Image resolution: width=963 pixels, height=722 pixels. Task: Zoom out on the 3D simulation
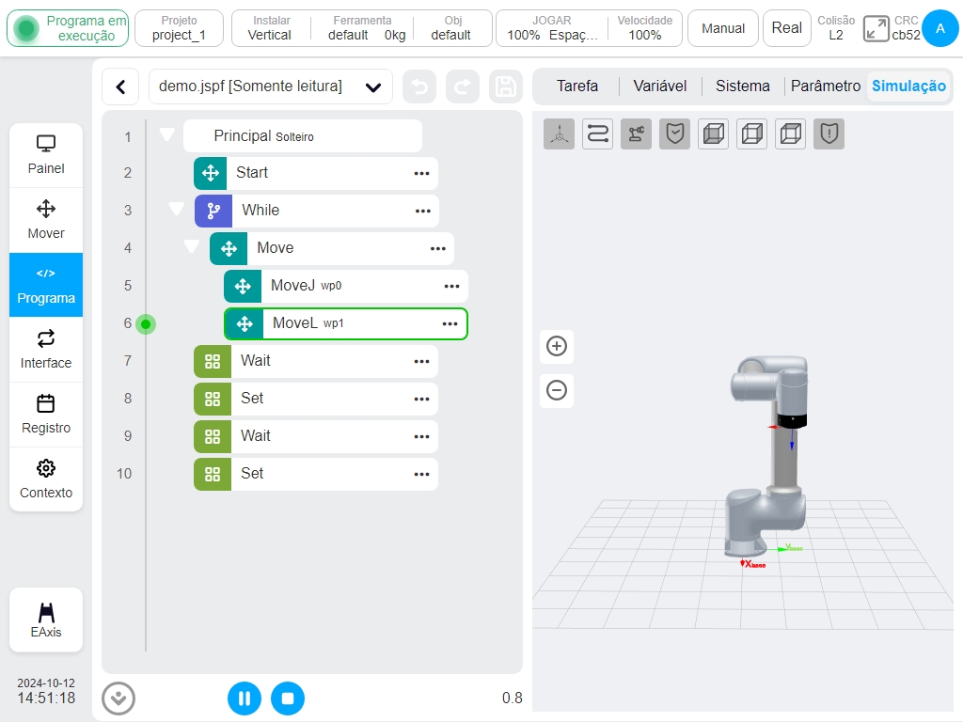pos(557,390)
